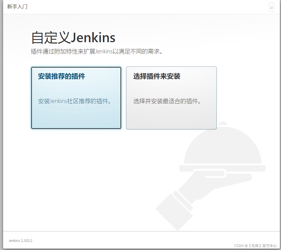Choose the 安装推荐的插件 option card

tap(76, 98)
